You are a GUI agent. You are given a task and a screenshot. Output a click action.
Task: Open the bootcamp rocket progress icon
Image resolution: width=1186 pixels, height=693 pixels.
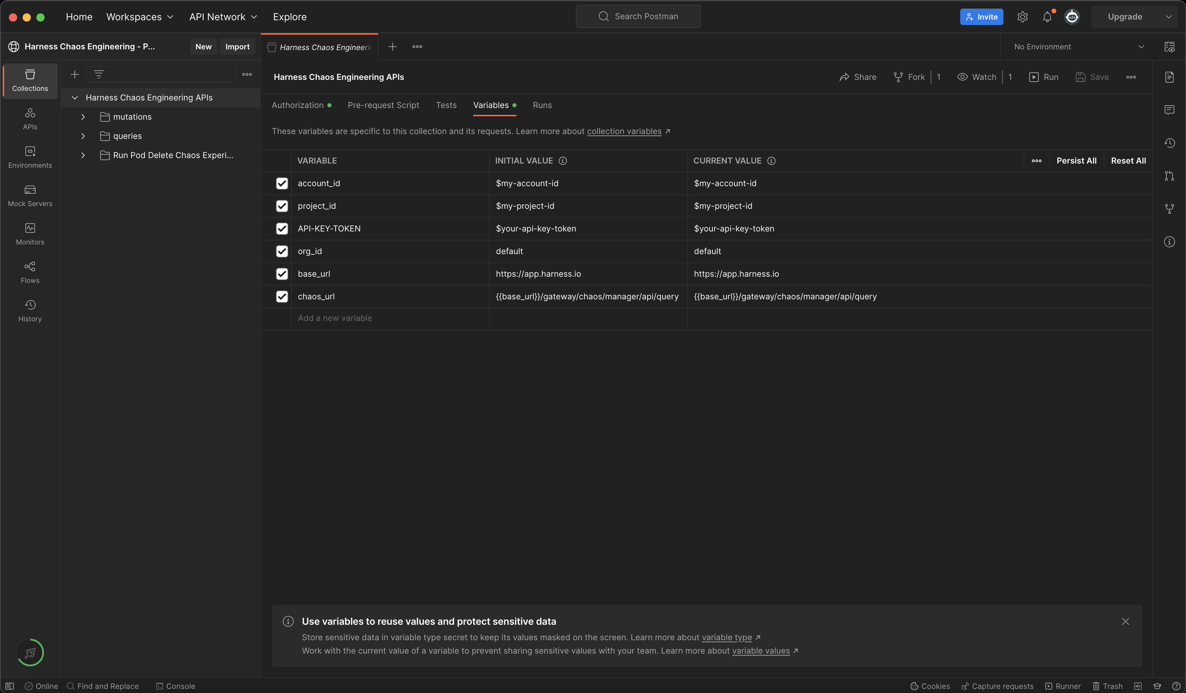coord(30,653)
